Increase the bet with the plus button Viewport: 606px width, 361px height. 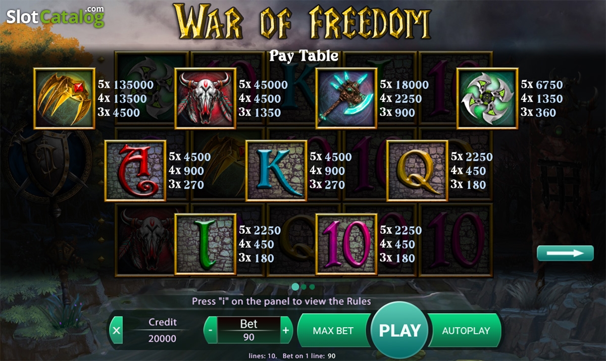286,331
